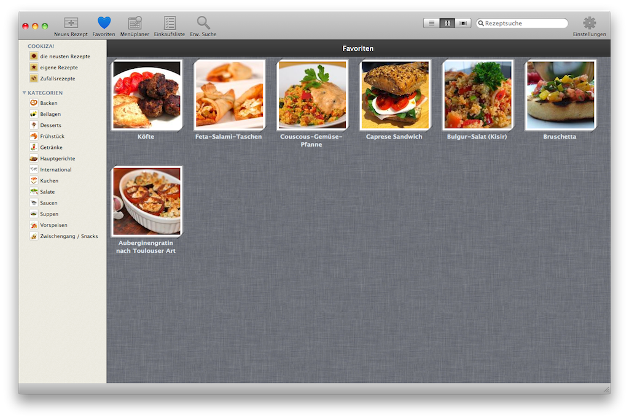Click the Neues Rezept toolbar icon
Image resolution: width=629 pixels, height=416 pixels.
pos(71,23)
